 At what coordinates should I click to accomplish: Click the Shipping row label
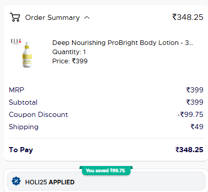coord(24,127)
